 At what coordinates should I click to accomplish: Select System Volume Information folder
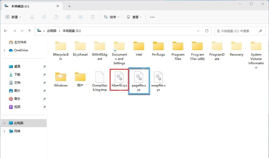click(256, 55)
